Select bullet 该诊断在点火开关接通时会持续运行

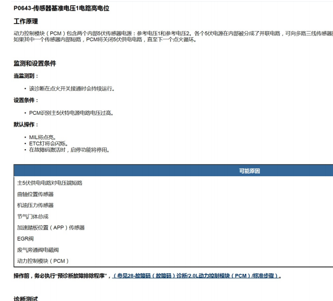(x=72, y=89)
